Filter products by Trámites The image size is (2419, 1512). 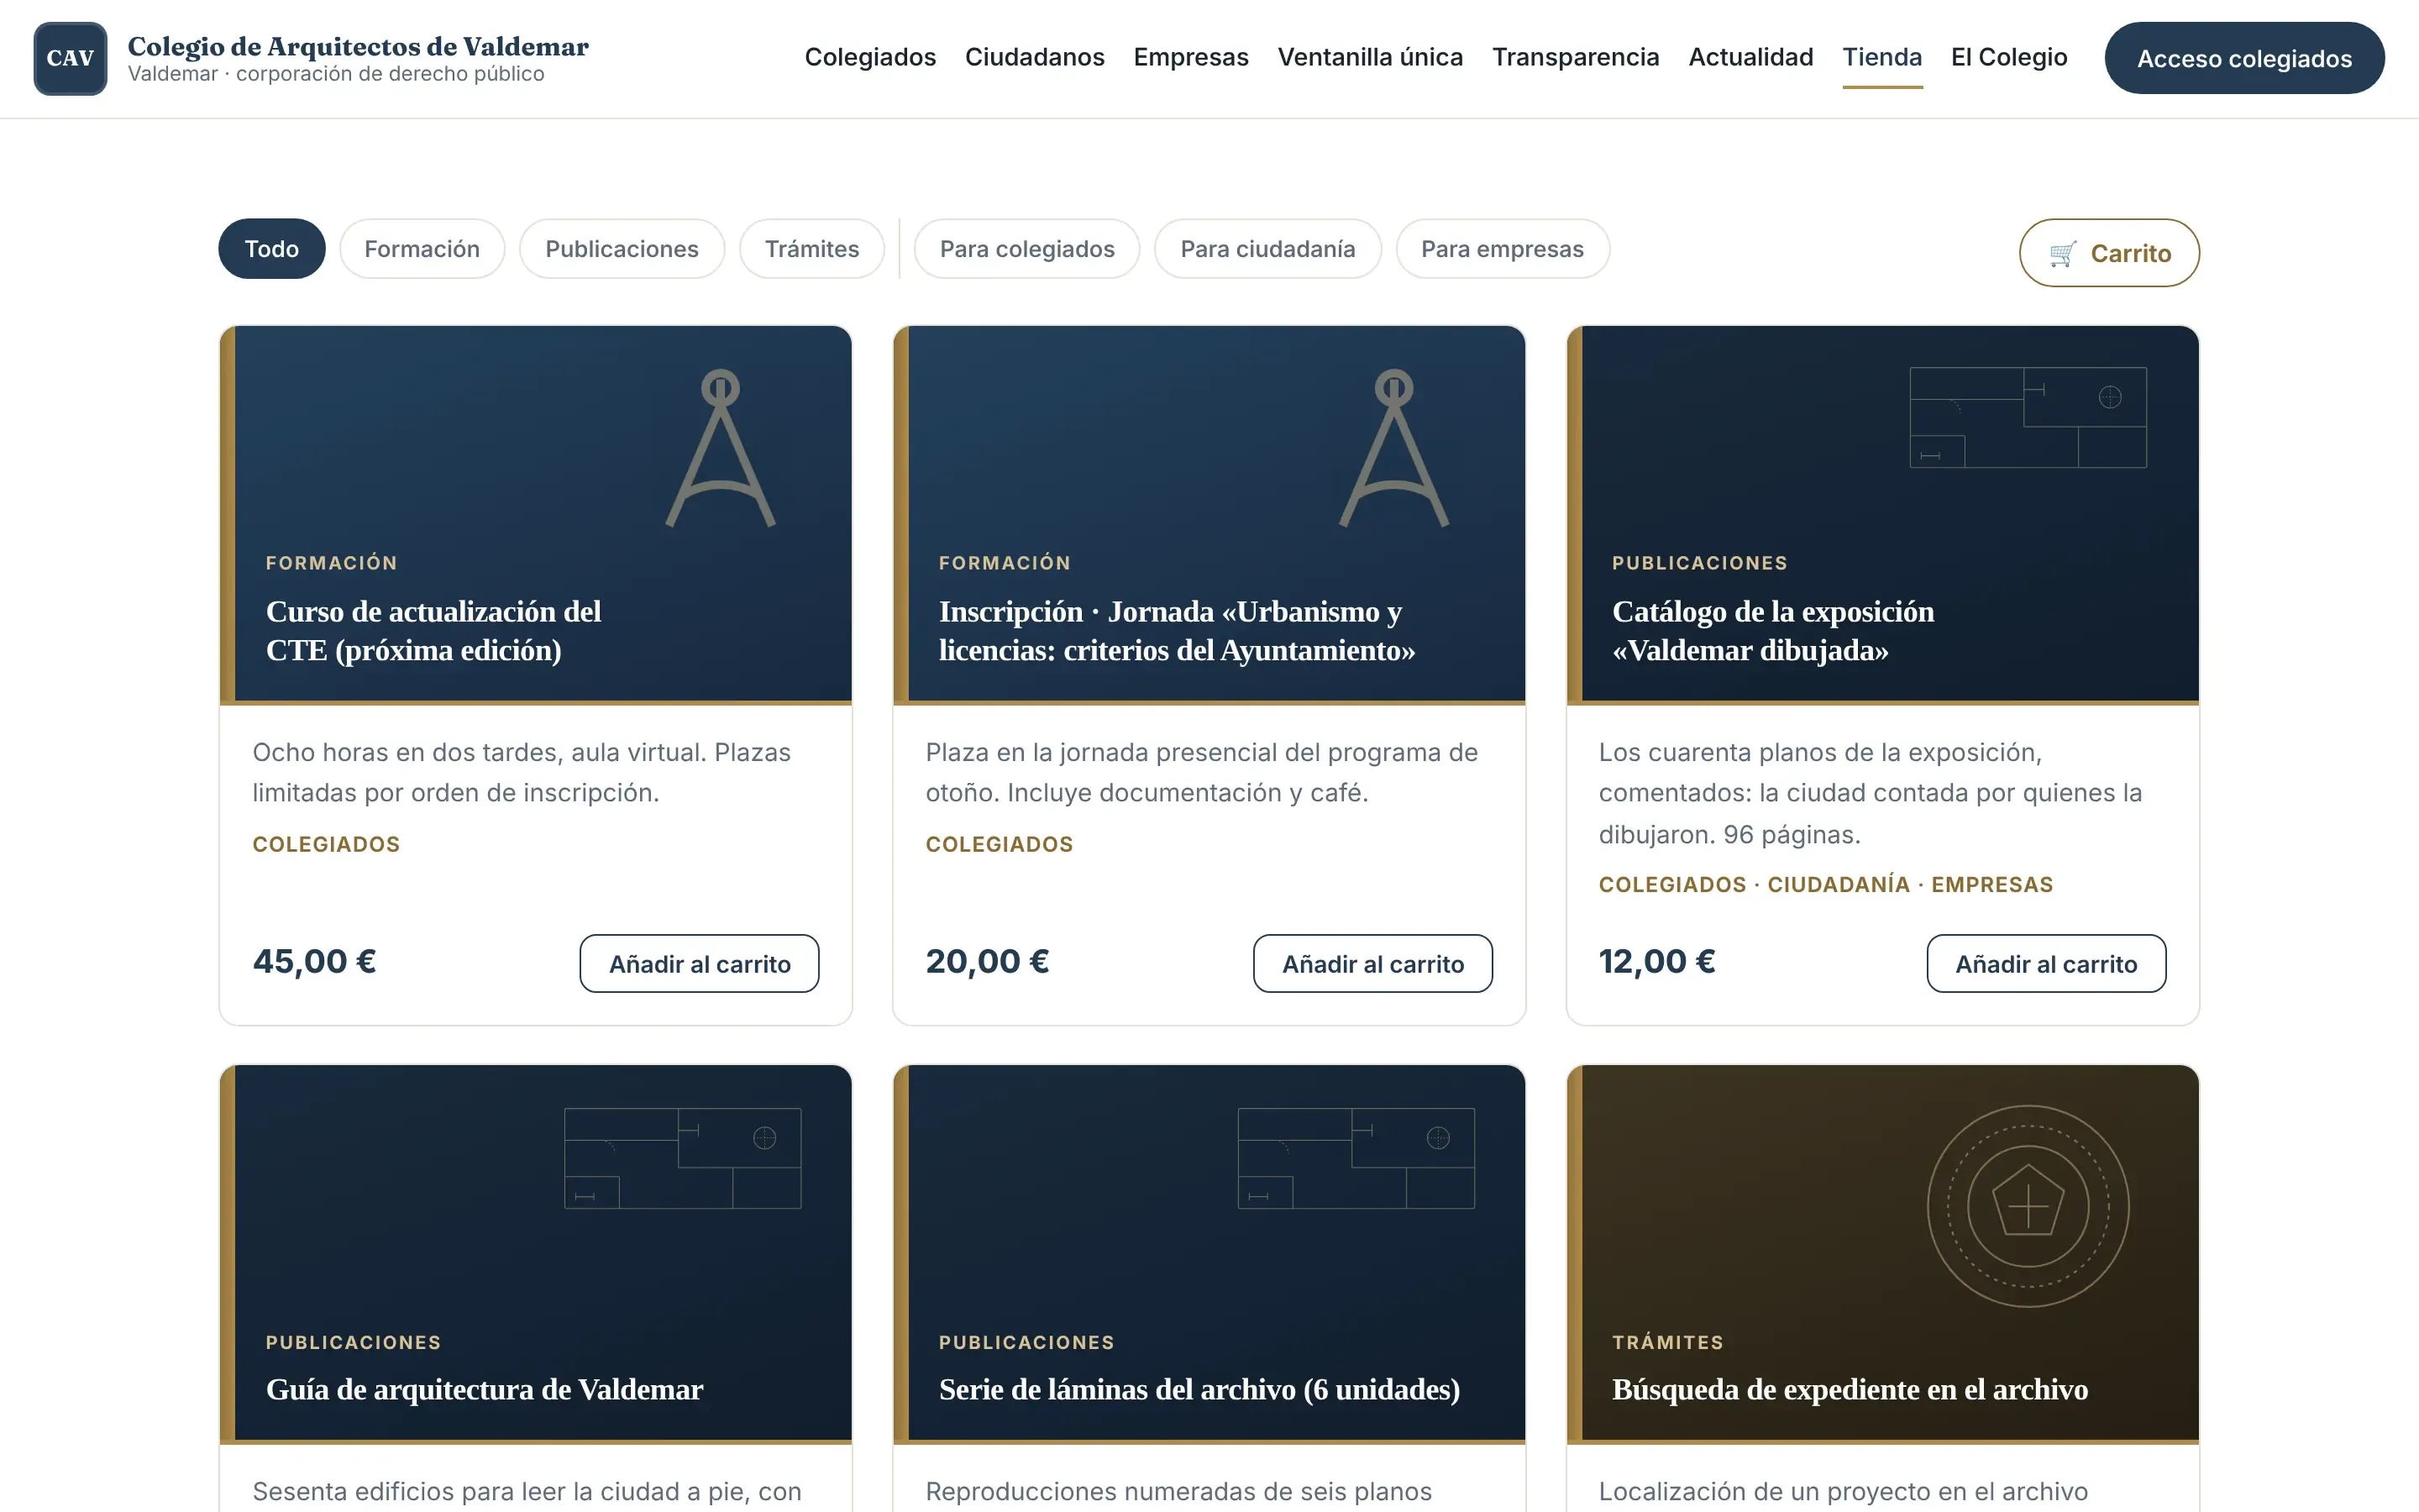811,249
